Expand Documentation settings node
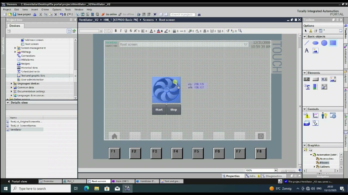Viewport: 348px width, 195px height. click(x=11, y=91)
